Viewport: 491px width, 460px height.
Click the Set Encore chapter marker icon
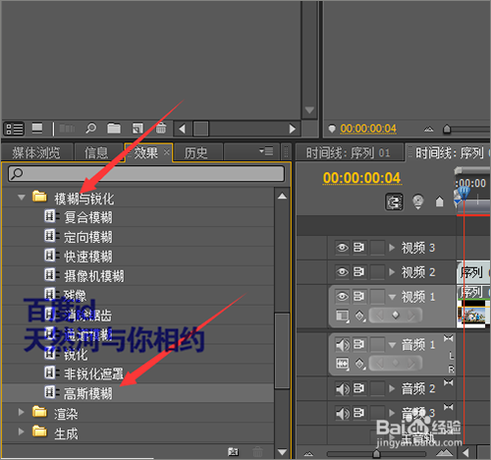418,201
